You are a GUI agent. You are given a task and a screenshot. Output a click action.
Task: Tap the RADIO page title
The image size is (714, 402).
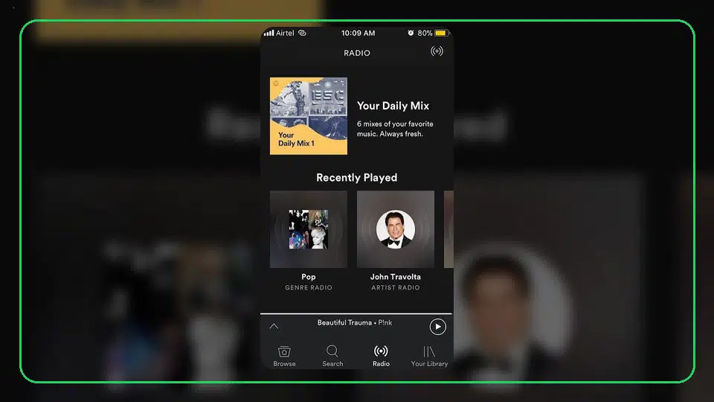357,53
